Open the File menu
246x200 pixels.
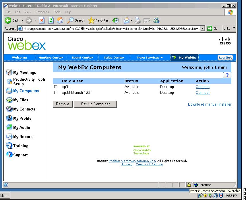click(x=8, y=12)
